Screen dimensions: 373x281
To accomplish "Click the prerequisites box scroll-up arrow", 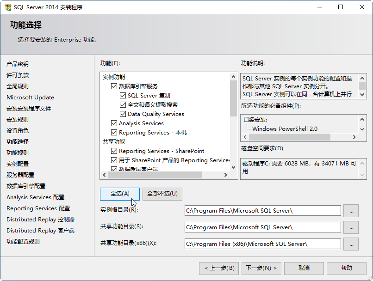I will point(362,119).
